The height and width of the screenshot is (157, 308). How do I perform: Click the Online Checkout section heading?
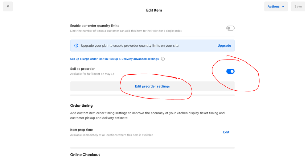coord(85,155)
